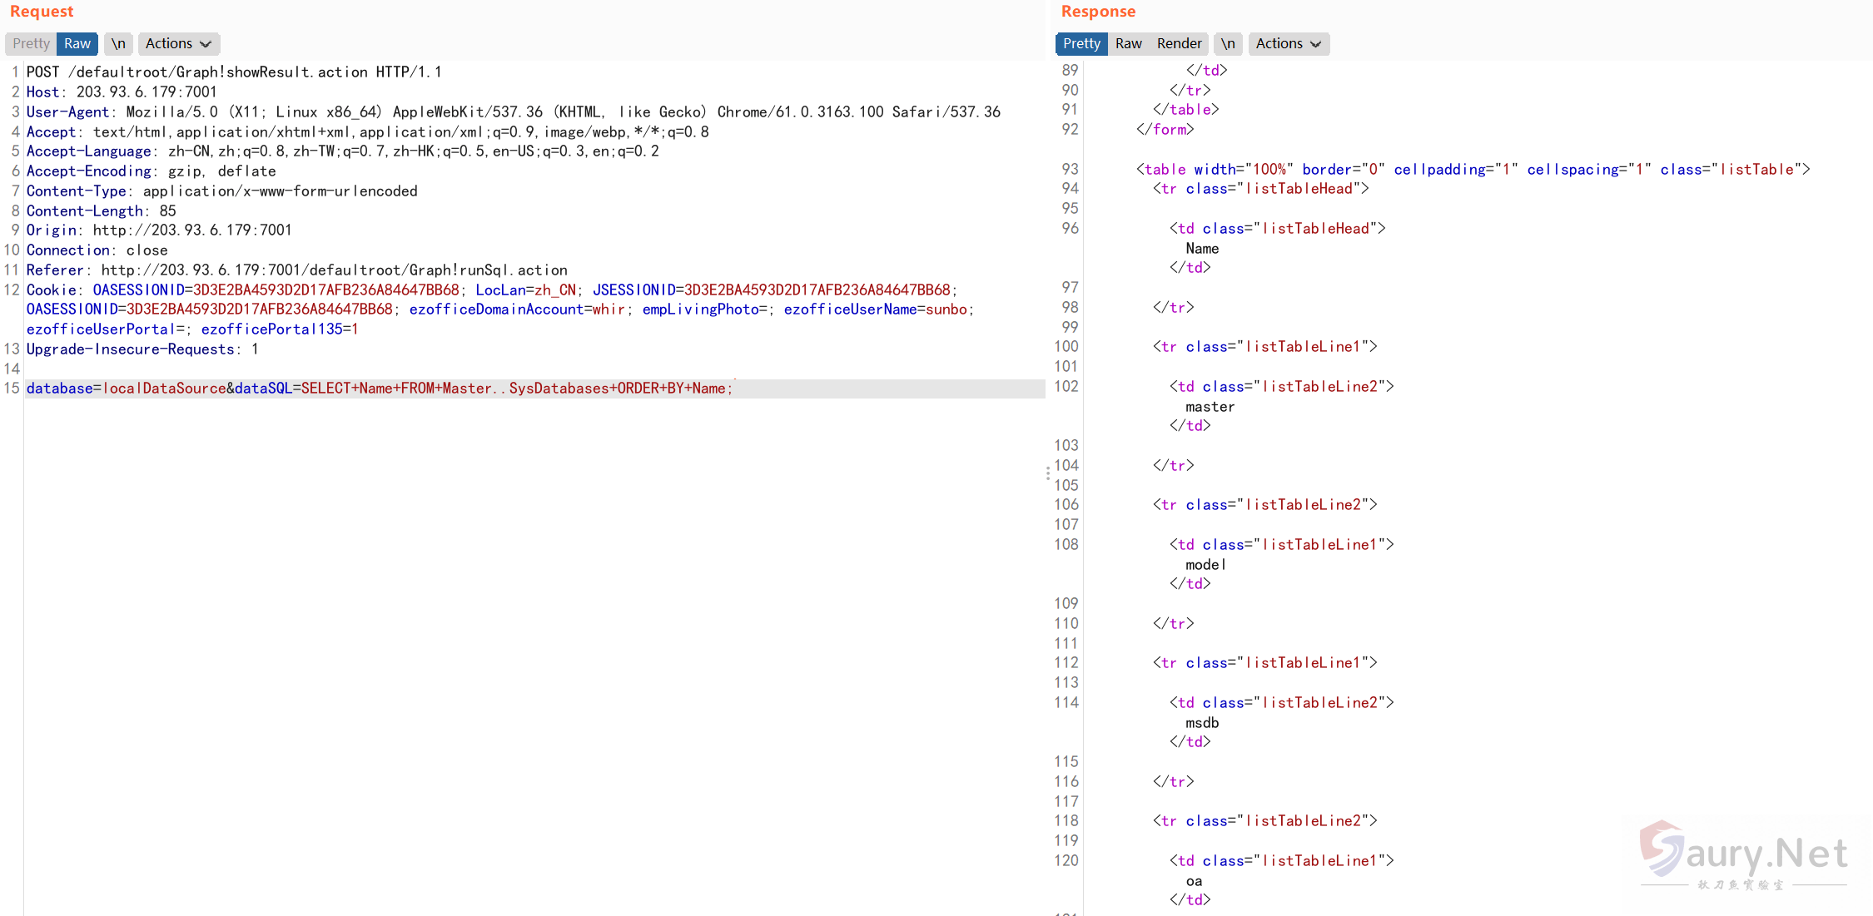Click the Response panel heading

(1098, 12)
